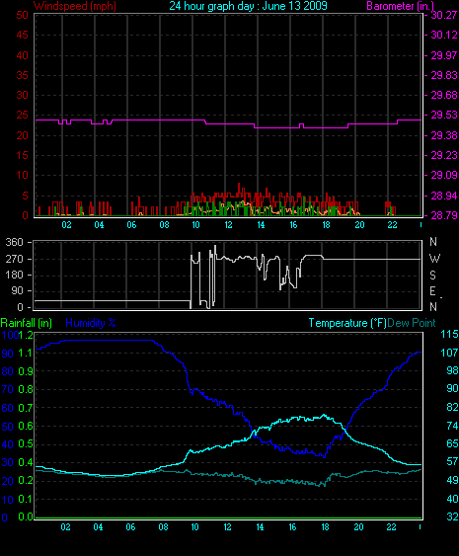The height and width of the screenshot is (556, 459).
Task: Click the white 90 wind direction degree label
Action: coord(17,291)
